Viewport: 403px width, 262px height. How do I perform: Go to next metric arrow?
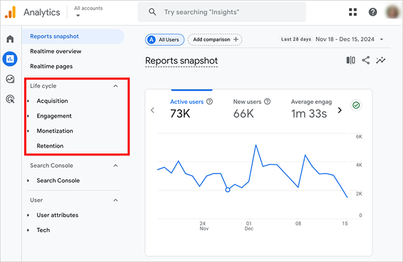pos(340,111)
